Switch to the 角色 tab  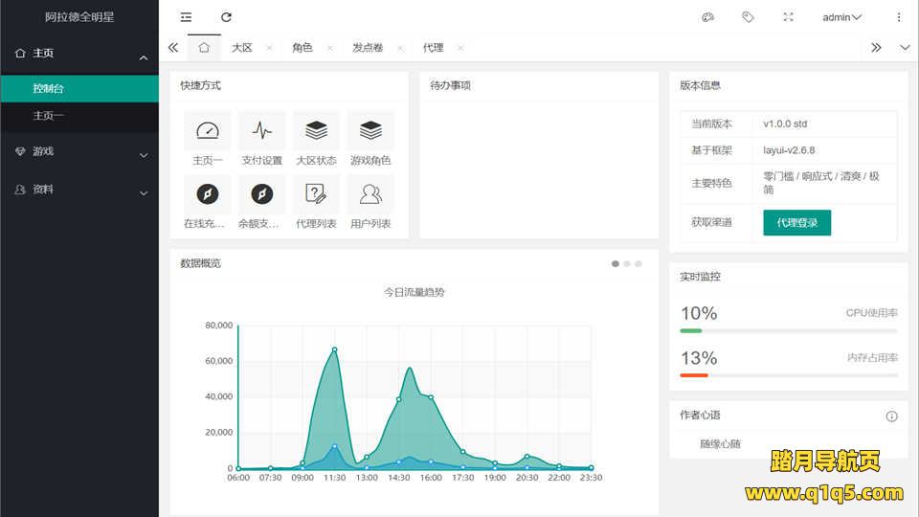click(302, 48)
